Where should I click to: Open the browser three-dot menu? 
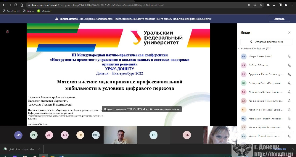click(x=292, y=5)
